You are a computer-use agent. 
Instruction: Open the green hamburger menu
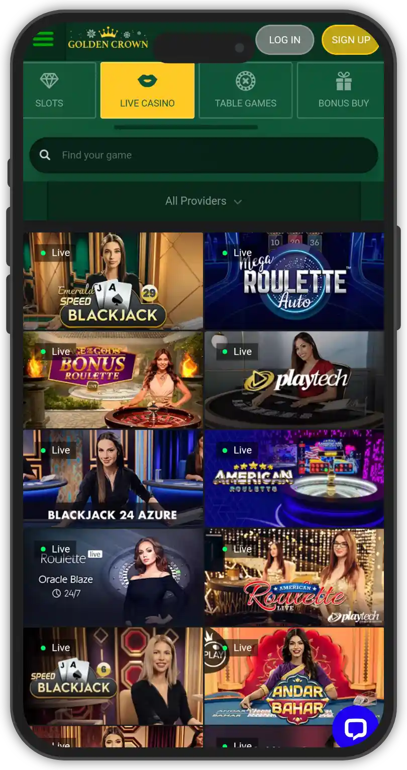point(43,39)
